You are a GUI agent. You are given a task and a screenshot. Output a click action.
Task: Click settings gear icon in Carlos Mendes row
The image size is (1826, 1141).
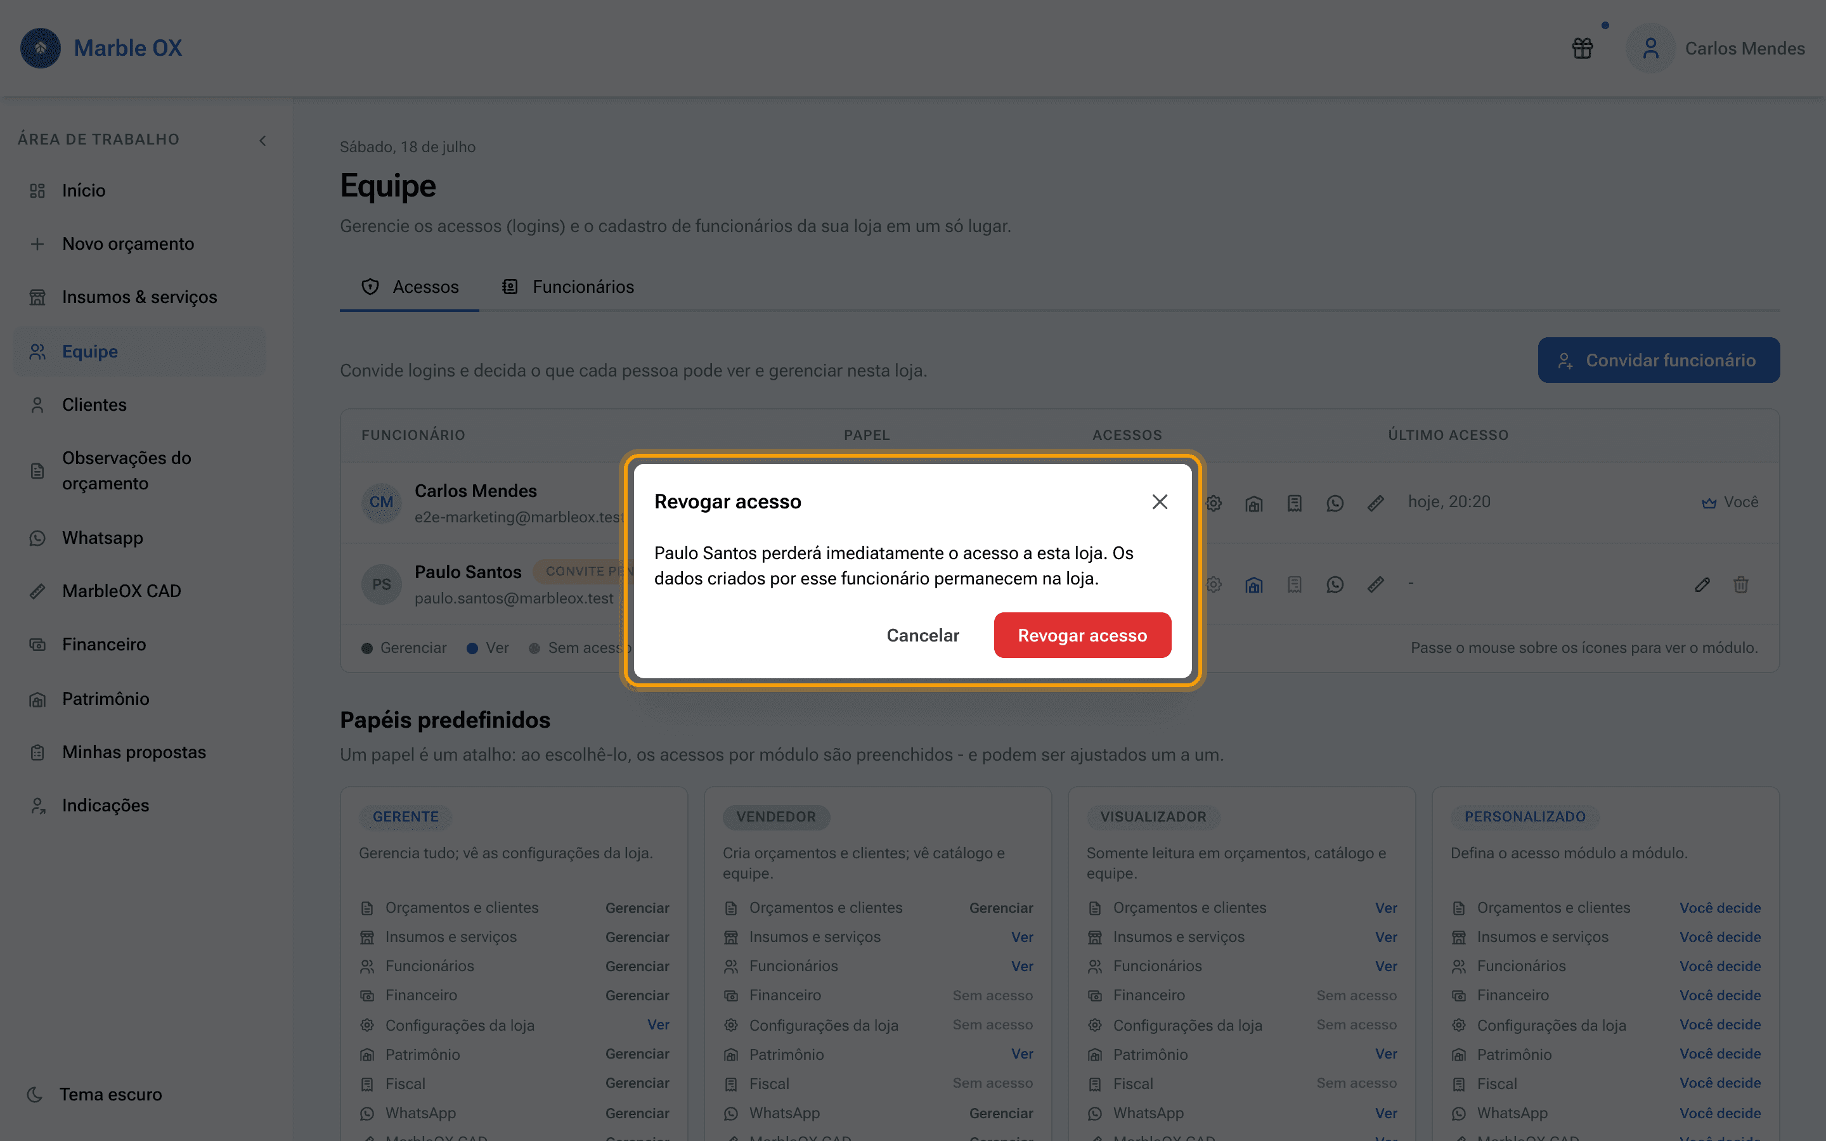1214,503
